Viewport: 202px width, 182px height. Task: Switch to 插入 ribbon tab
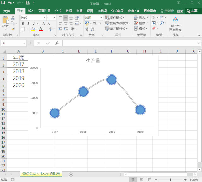click(x=31, y=11)
